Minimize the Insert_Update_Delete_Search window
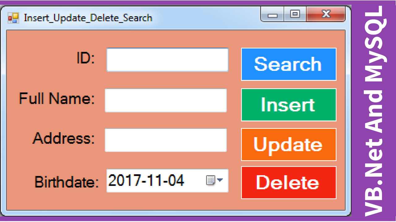 point(272,14)
